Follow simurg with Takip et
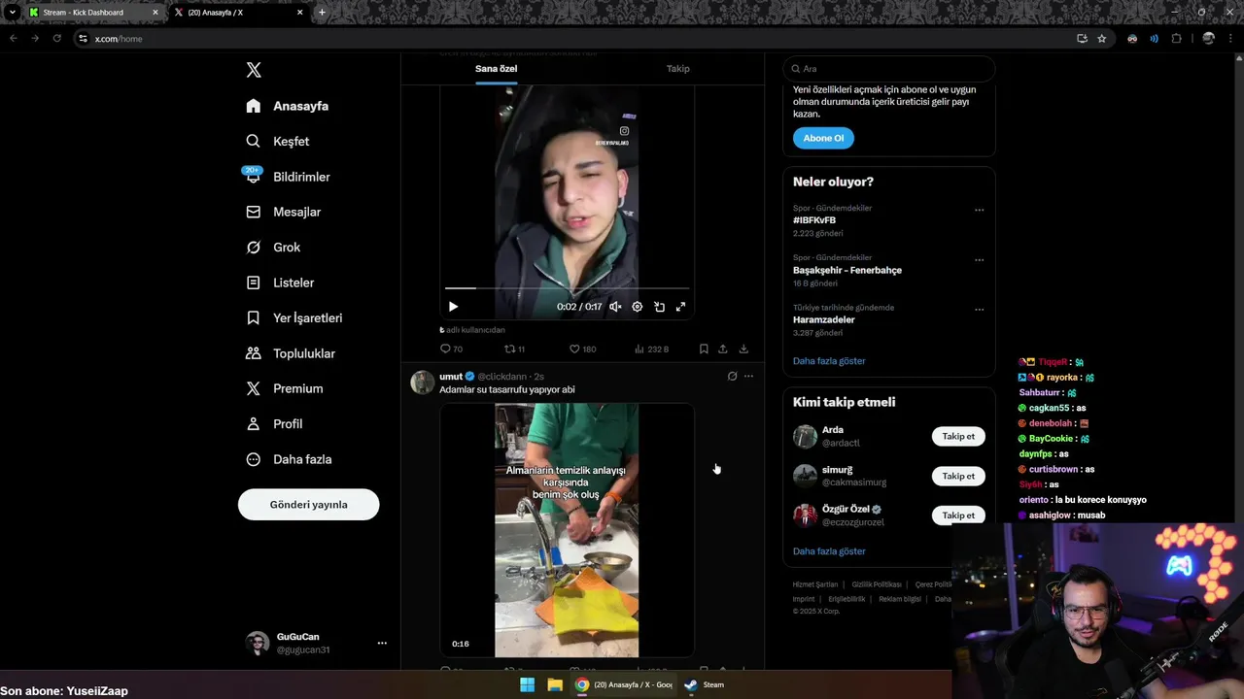This screenshot has width=1244, height=699. click(x=958, y=476)
